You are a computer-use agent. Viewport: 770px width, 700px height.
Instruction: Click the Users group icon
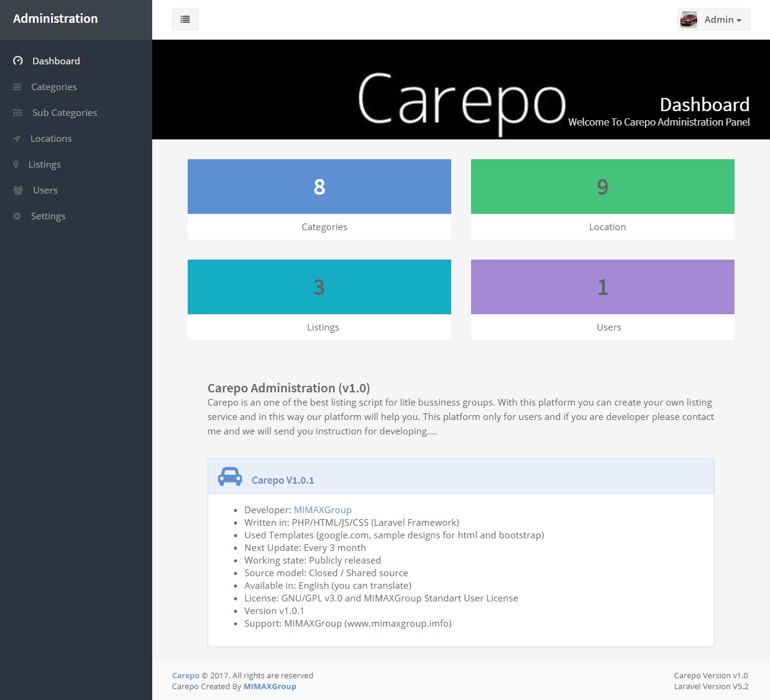18,190
